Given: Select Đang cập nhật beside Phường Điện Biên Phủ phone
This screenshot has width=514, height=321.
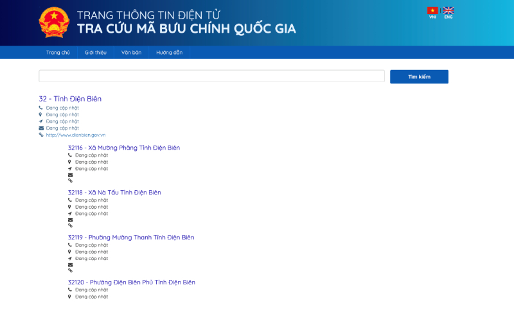Looking at the screenshot, I should (91, 290).
